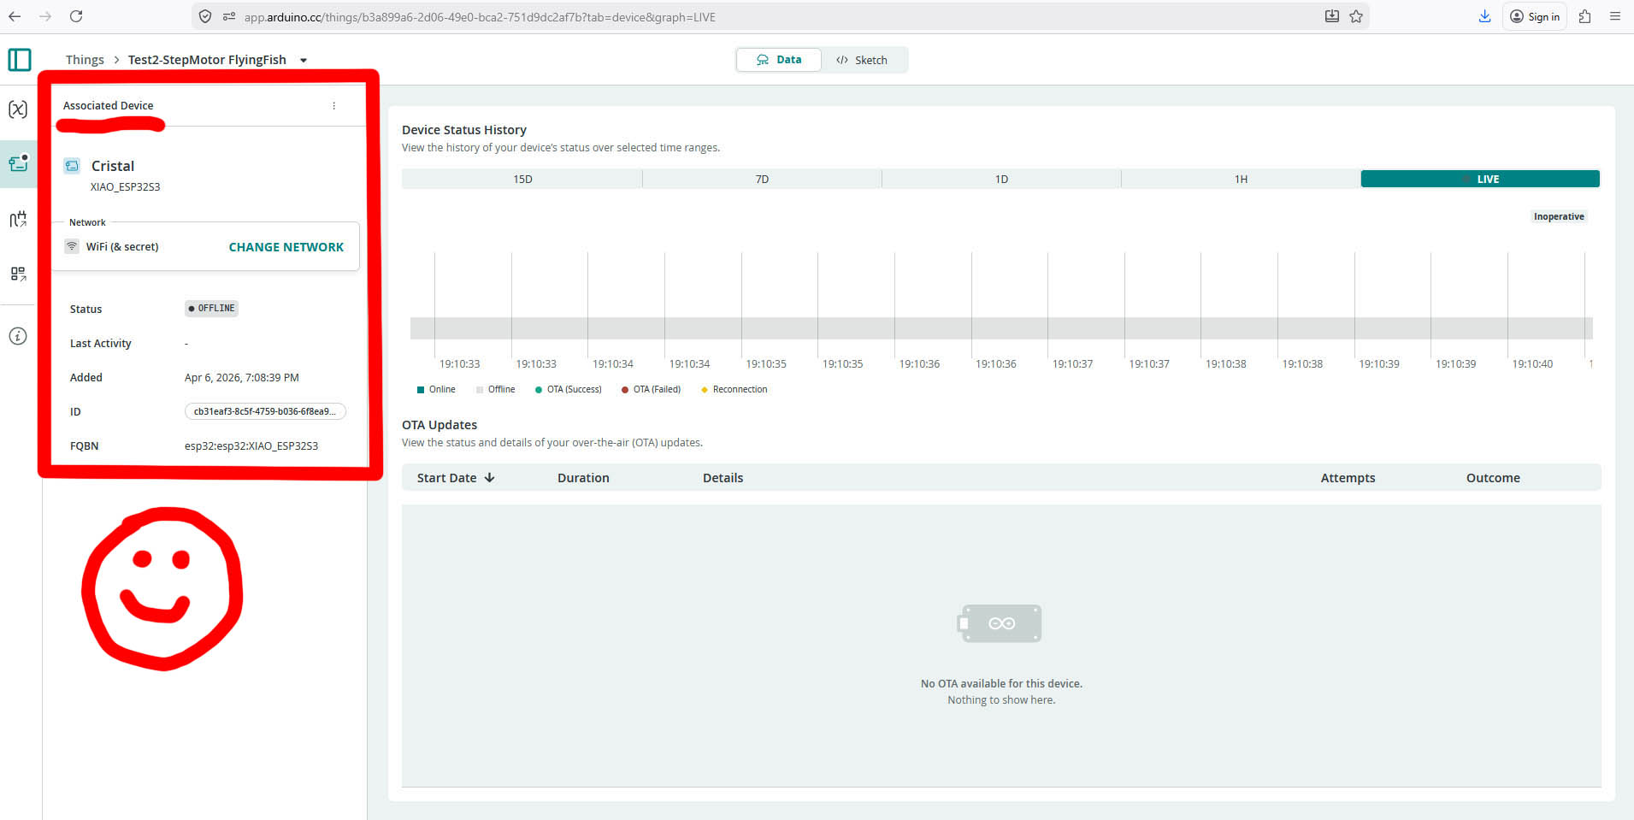
Task: Open the plug integrations sidebar icon
Action: (18, 219)
